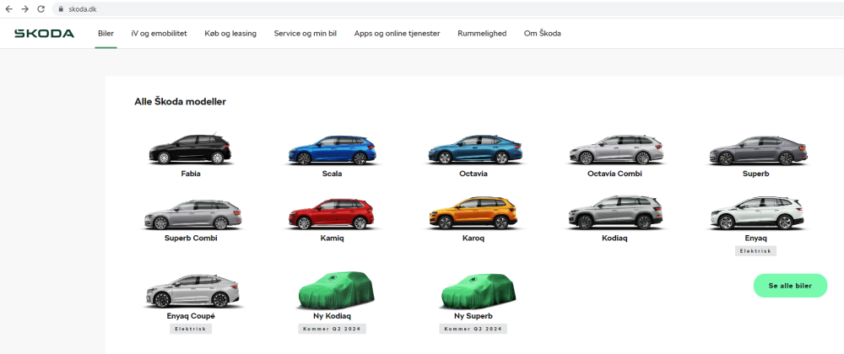The image size is (844, 354).
Task: Open Apps og online tjenester menu
Action: (397, 34)
